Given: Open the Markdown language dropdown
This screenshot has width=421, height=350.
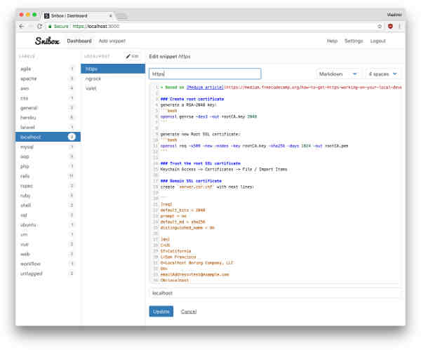Looking at the screenshot, I should pyautogui.click(x=338, y=74).
